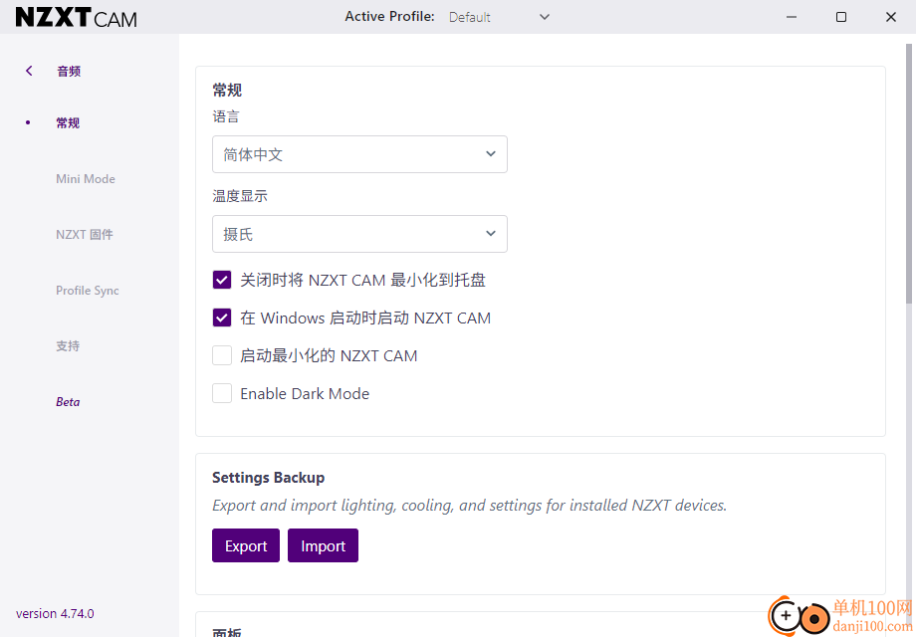Click 音频 label in sidebar
916x637 pixels.
(69, 72)
